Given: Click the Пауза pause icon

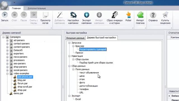Looking at the screenshot, I should point(24,15).
